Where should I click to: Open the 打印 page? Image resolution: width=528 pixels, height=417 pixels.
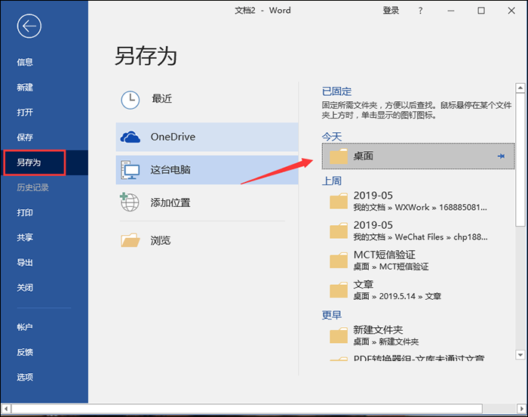click(x=25, y=212)
